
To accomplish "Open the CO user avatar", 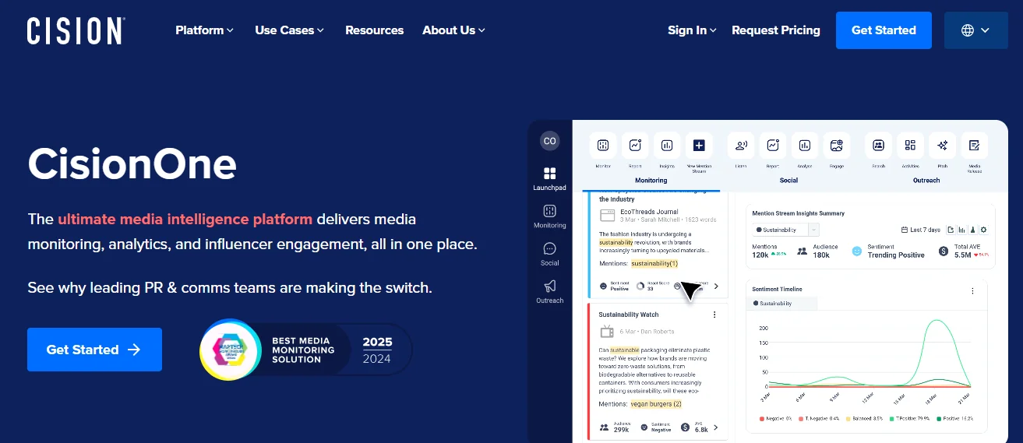I will 550,141.
